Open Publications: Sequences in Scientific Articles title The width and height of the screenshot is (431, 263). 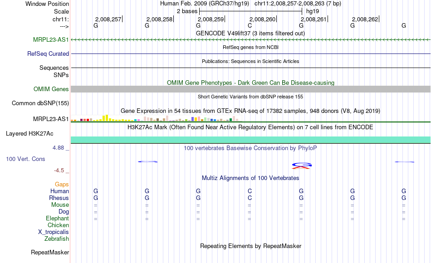(250, 61)
